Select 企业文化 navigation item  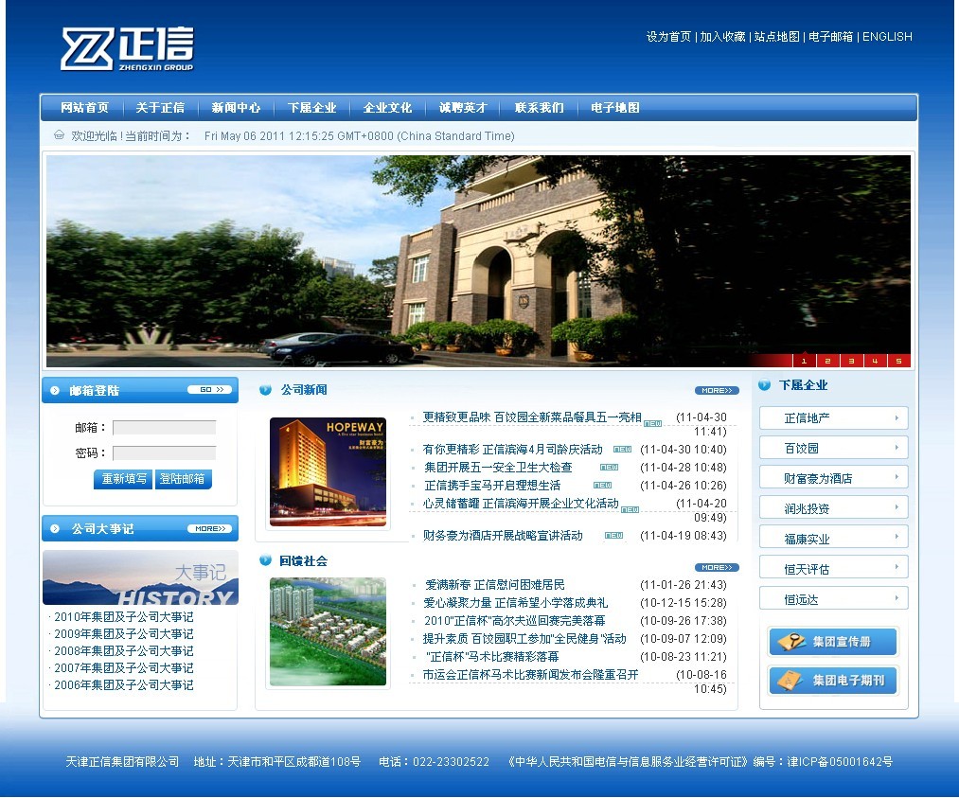(x=388, y=108)
